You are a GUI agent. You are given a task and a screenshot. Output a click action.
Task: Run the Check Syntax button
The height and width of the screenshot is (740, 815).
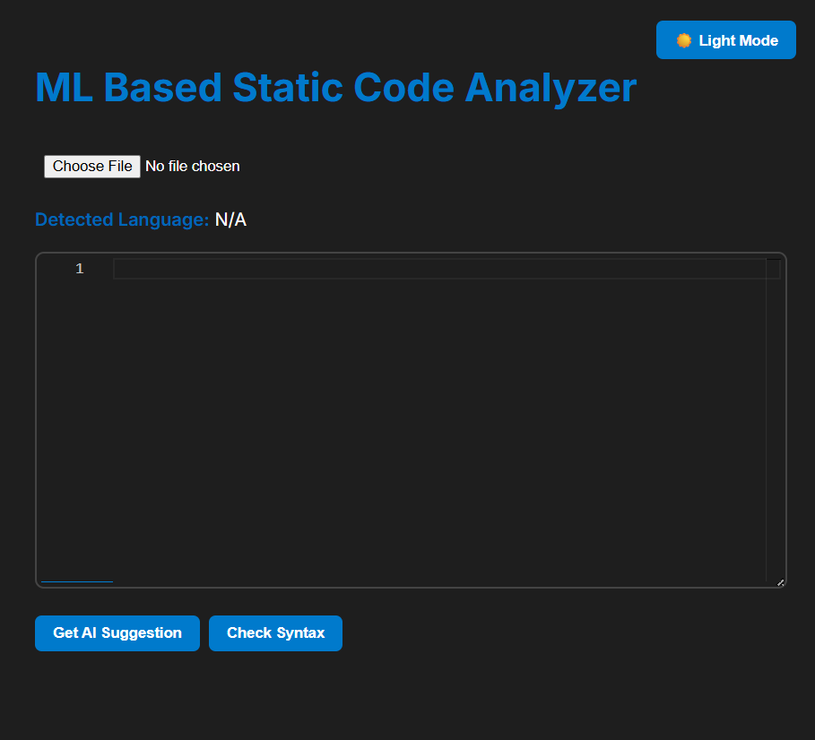[275, 633]
